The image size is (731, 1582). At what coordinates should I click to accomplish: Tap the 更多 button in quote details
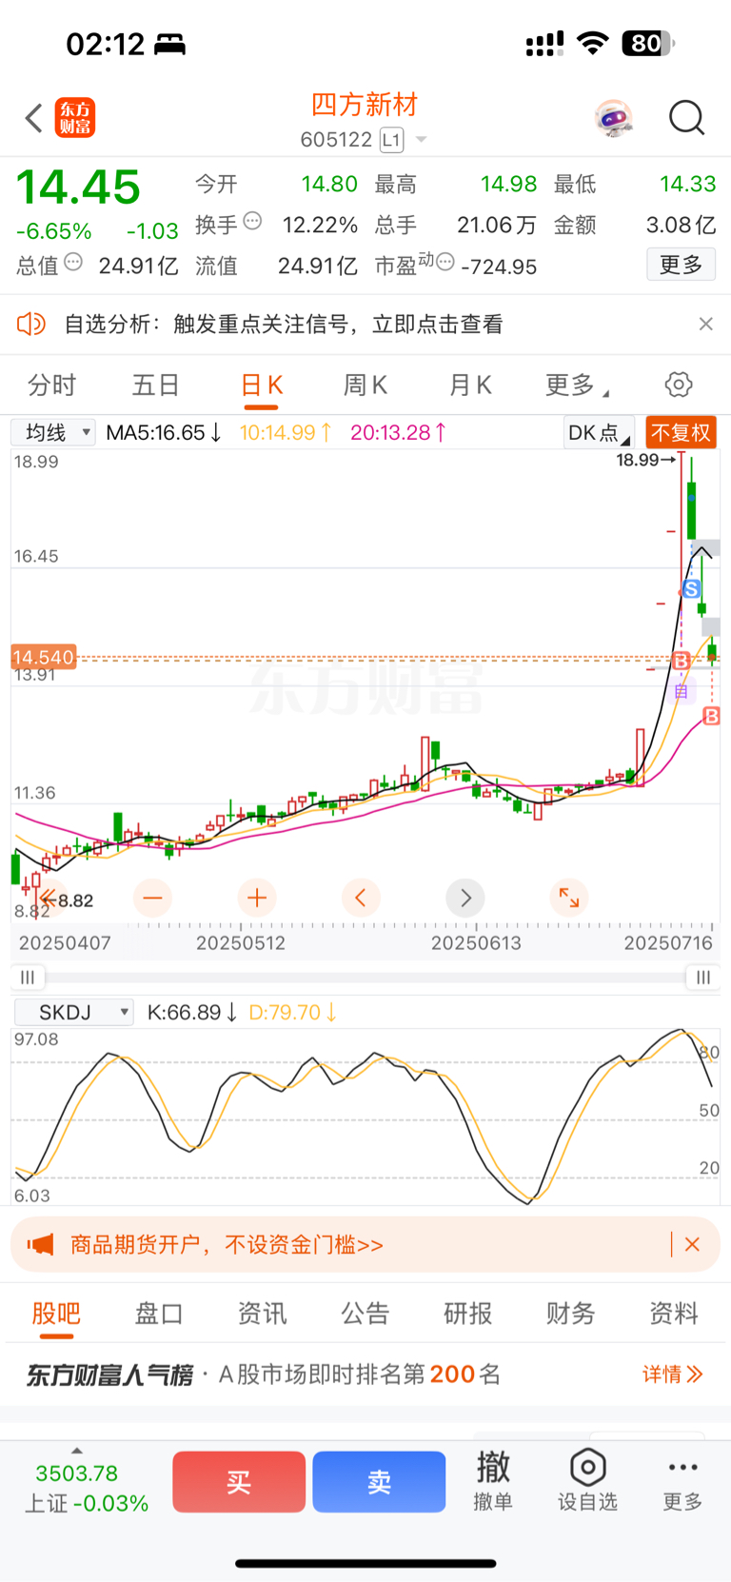[x=681, y=264]
